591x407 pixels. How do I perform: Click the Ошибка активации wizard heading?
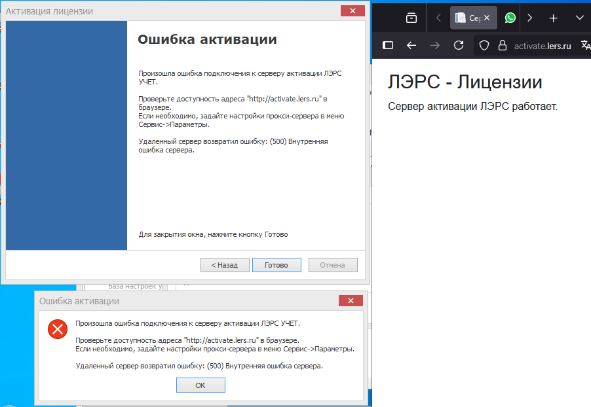click(x=207, y=39)
